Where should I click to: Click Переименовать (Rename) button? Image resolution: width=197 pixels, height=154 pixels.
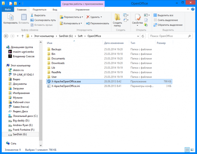click(98, 23)
